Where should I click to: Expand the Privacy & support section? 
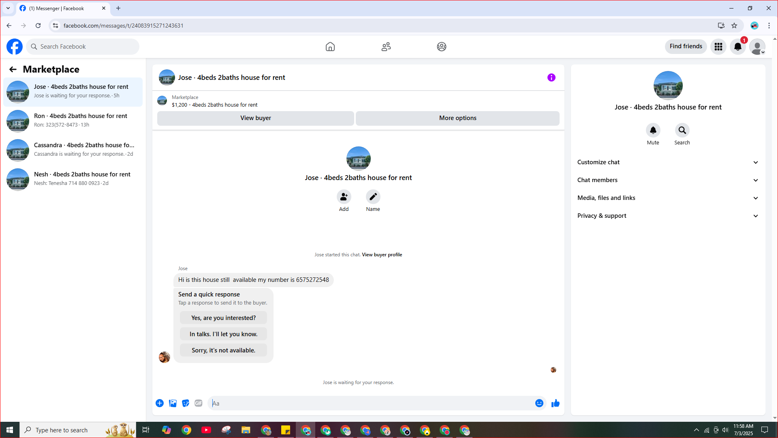pyautogui.click(x=668, y=216)
